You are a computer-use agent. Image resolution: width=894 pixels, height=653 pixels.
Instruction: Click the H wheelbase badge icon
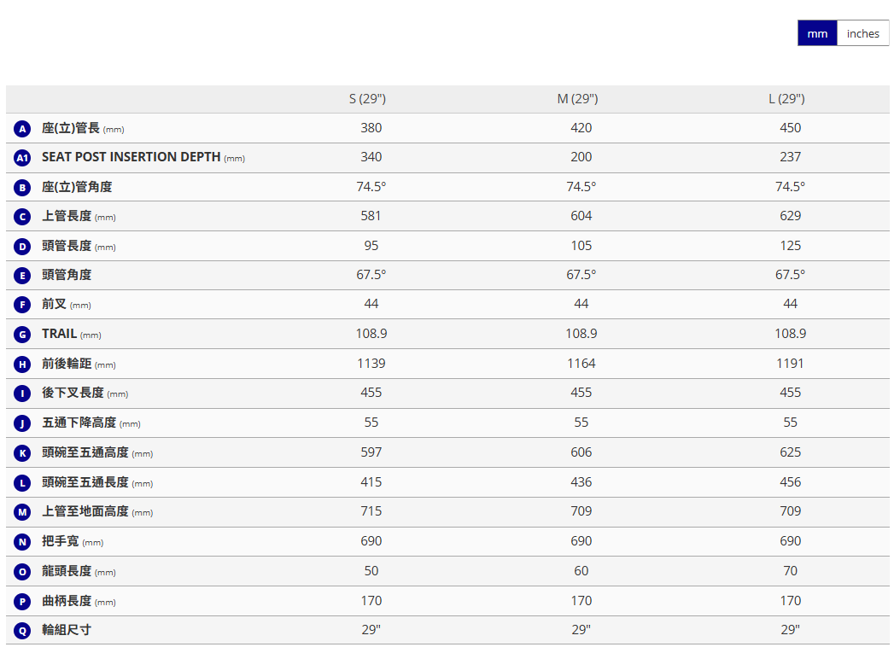(23, 364)
